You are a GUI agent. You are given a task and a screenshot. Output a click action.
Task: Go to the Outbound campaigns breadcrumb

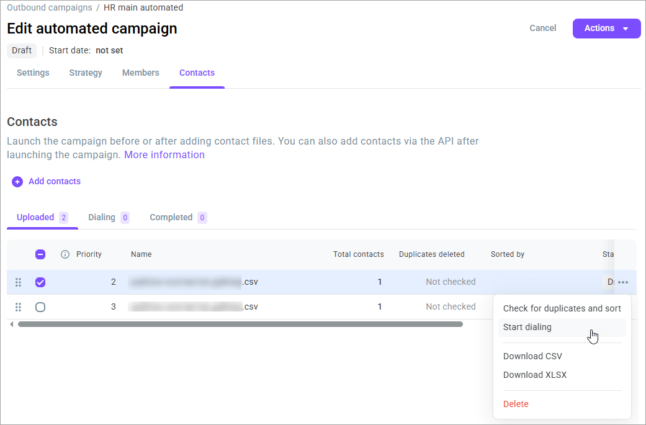click(50, 8)
